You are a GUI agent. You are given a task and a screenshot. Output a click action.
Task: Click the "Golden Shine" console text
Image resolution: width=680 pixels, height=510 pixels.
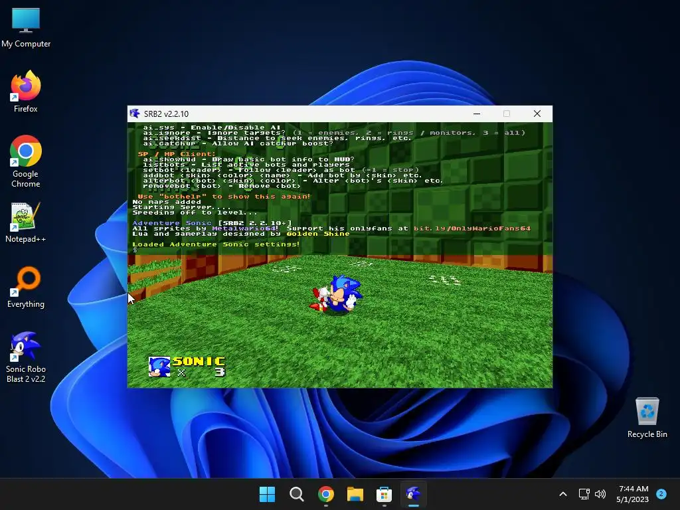[318, 234]
